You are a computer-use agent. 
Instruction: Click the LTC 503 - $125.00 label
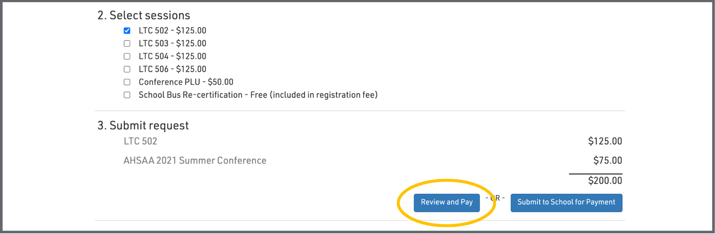pyautogui.click(x=172, y=44)
